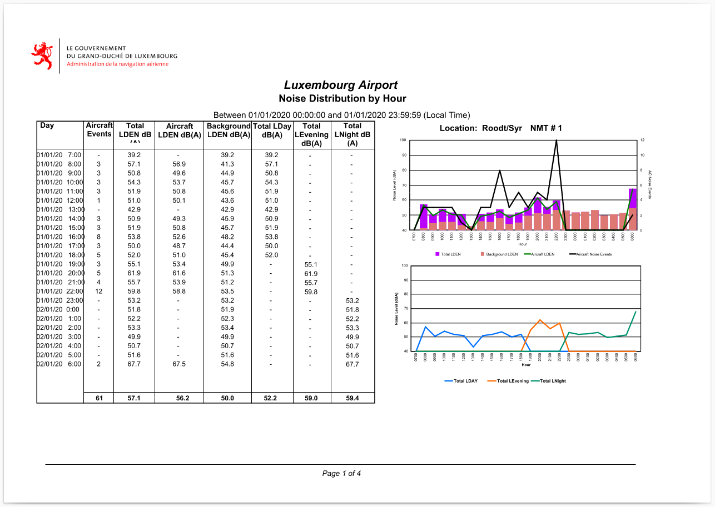The image size is (715, 507).
Task: Click the orange Total LEvening legend marker
Action: [x=491, y=381]
